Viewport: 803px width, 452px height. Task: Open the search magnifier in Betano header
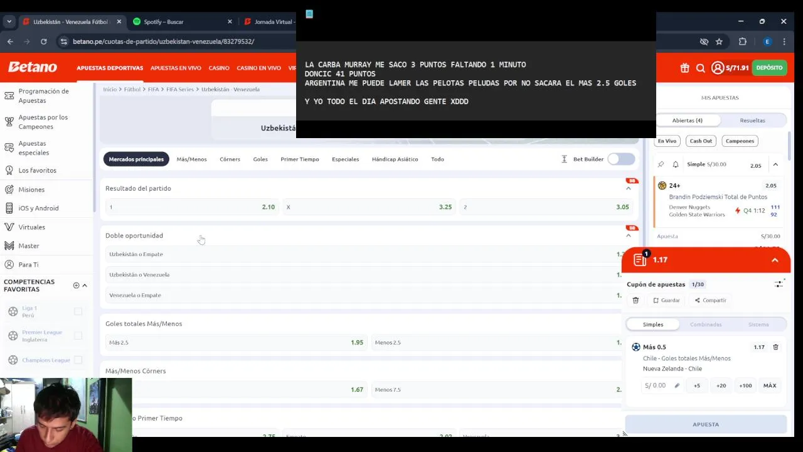click(701, 68)
